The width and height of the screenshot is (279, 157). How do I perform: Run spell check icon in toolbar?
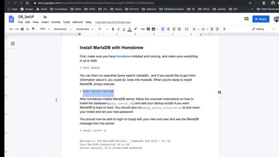coord(28,29)
